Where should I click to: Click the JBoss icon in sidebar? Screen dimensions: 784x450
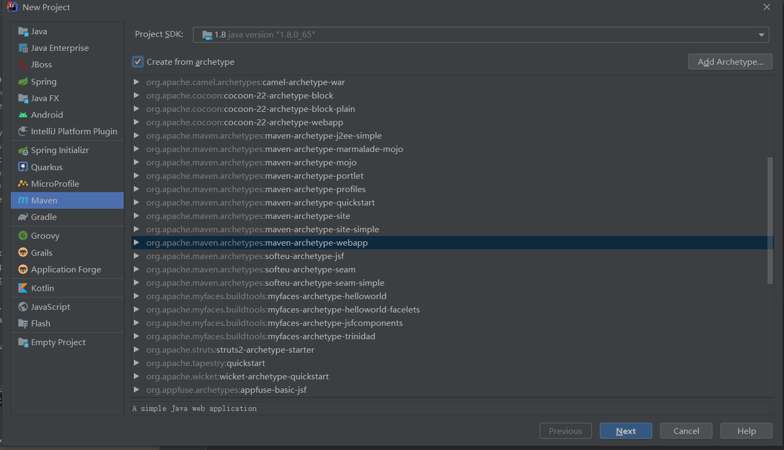pyautogui.click(x=23, y=65)
